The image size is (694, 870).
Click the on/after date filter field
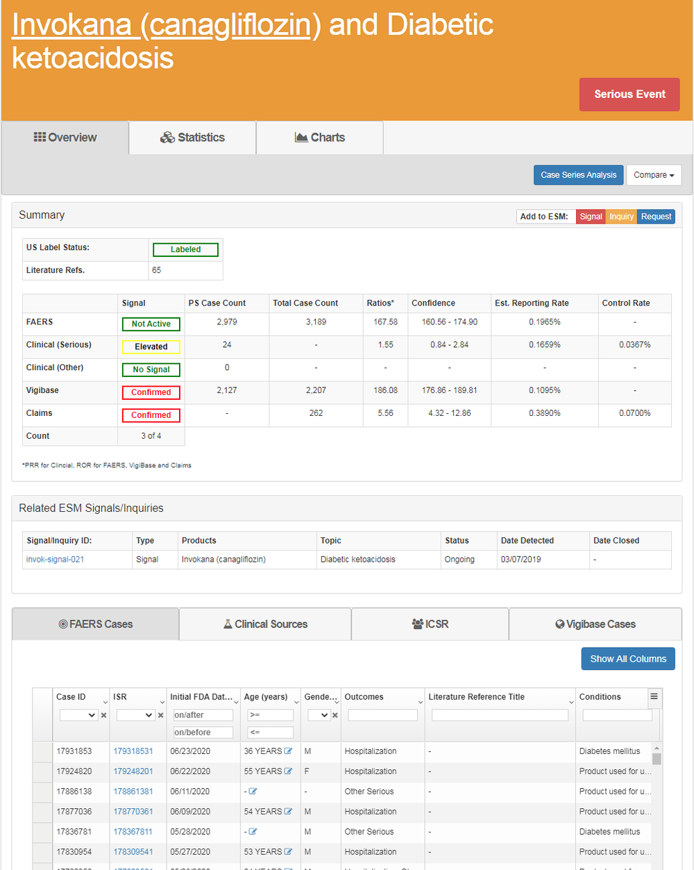(x=203, y=715)
